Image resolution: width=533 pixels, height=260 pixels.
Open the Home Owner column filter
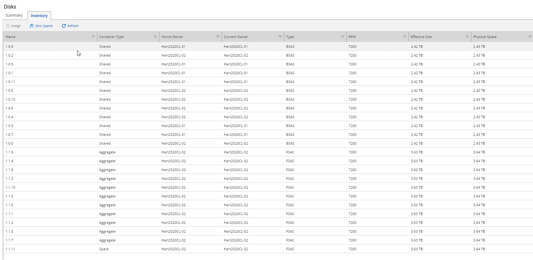(x=218, y=37)
